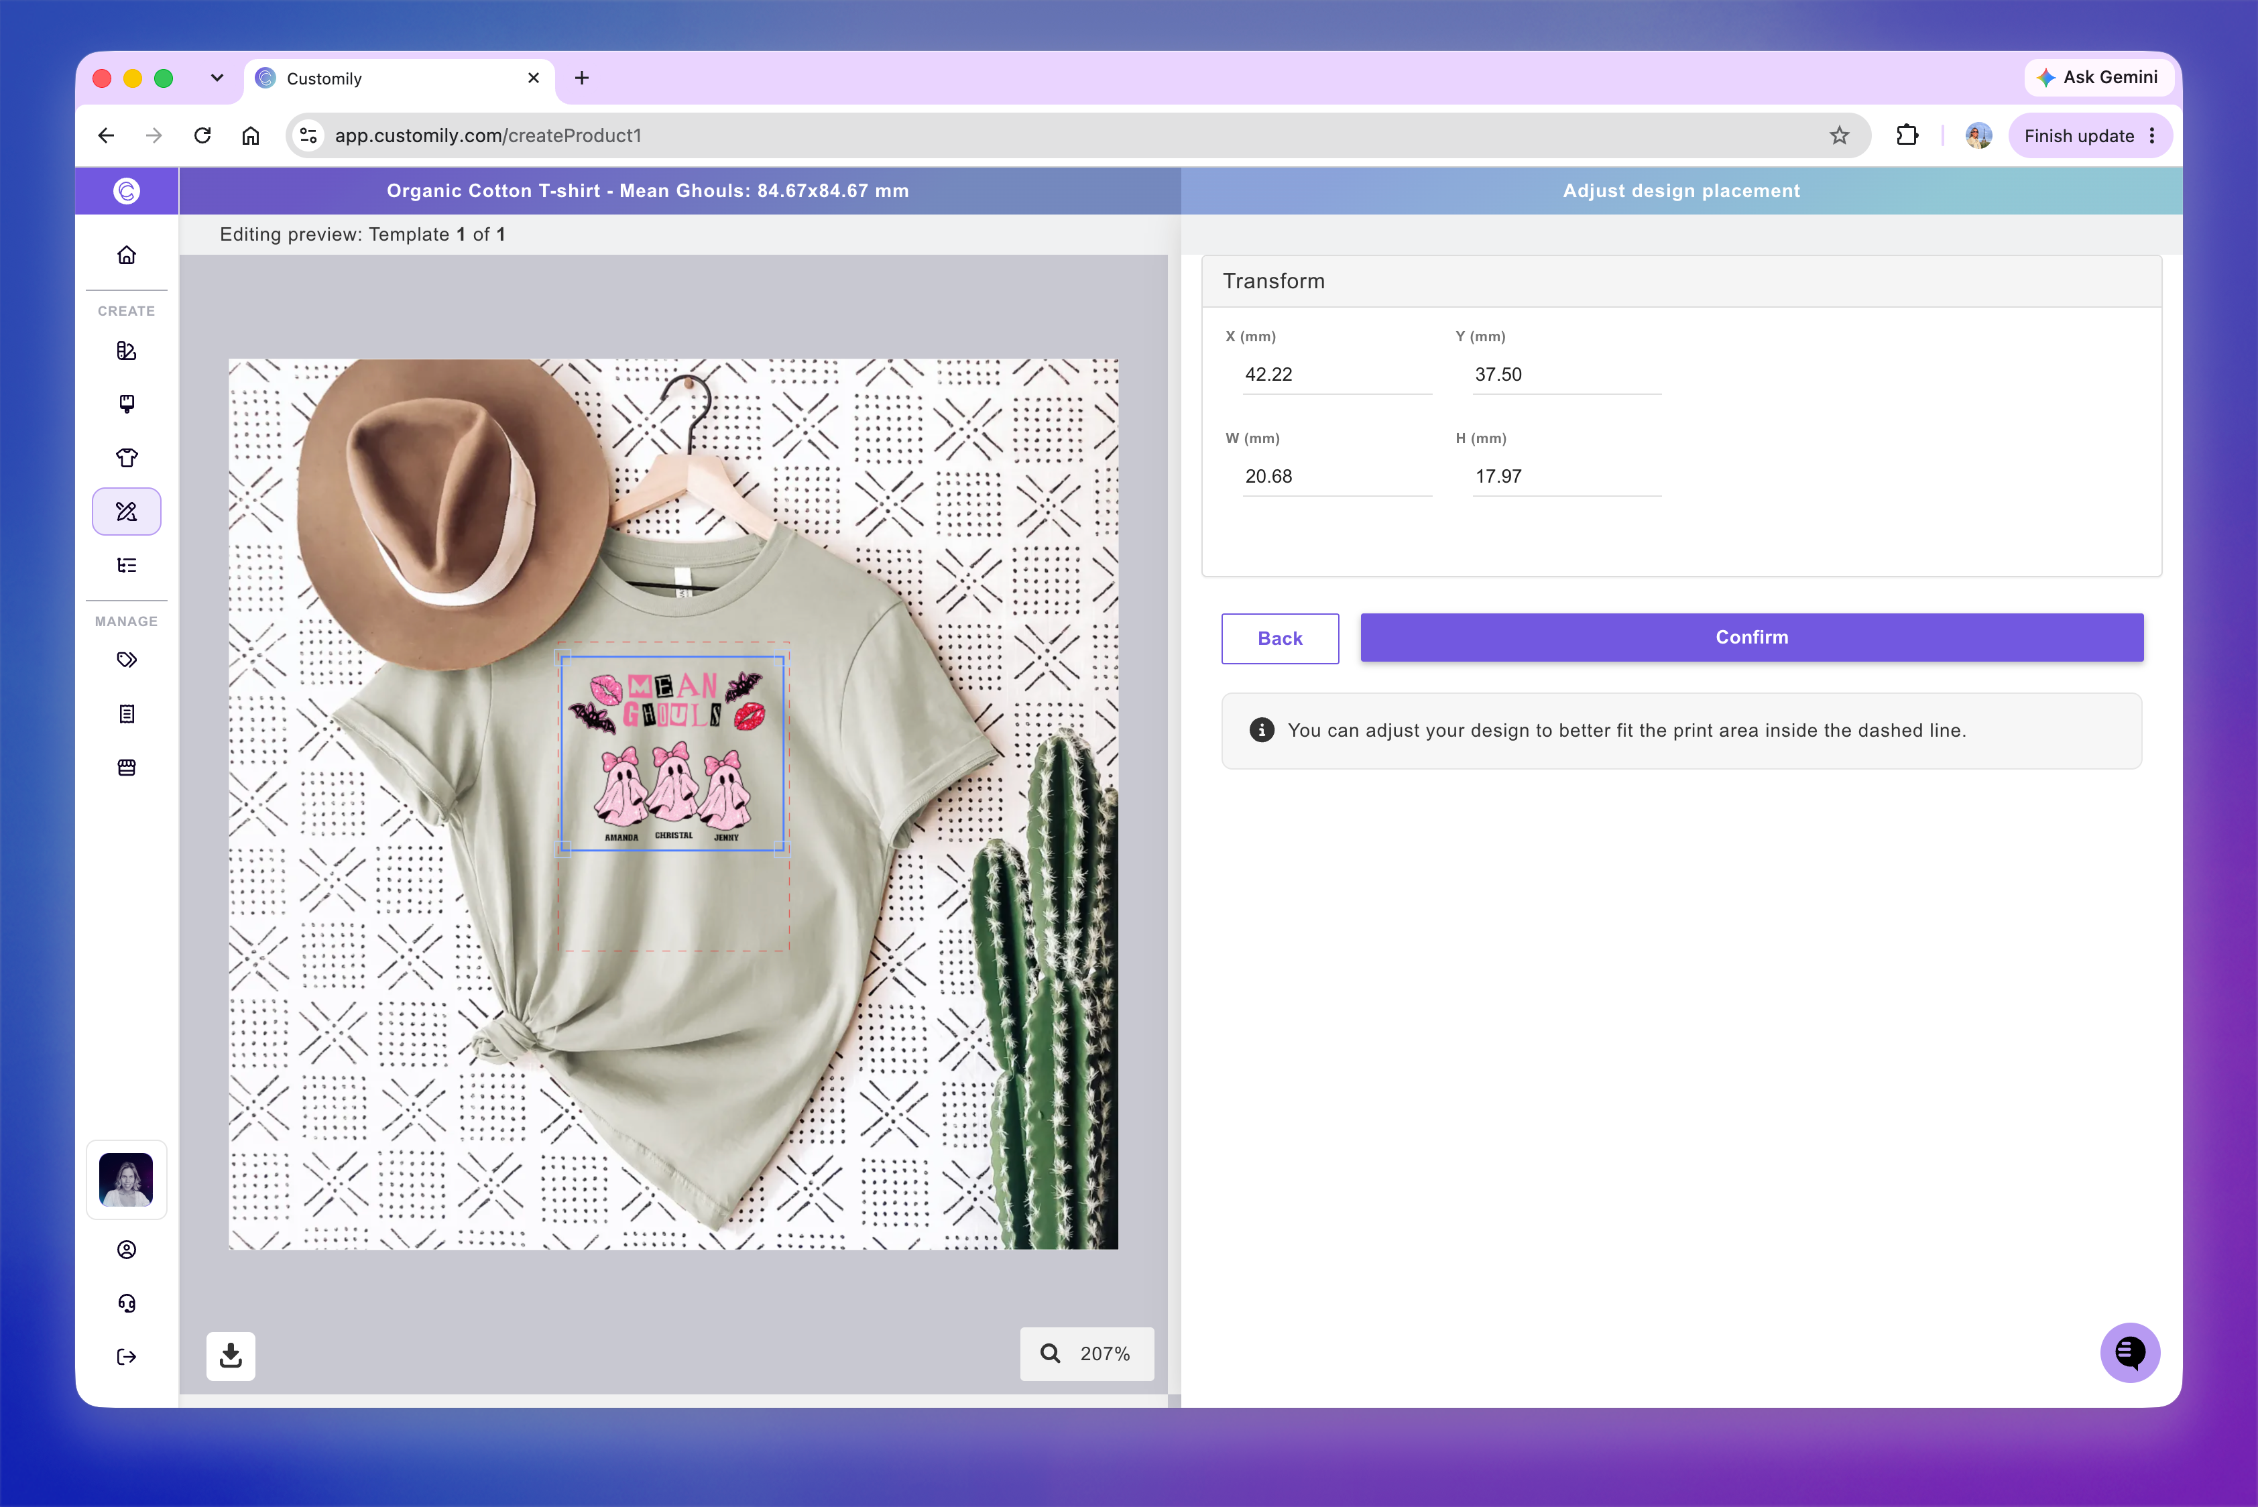
Task: Open the templates design icon under CREATE
Action: click(x=126, y=351)
